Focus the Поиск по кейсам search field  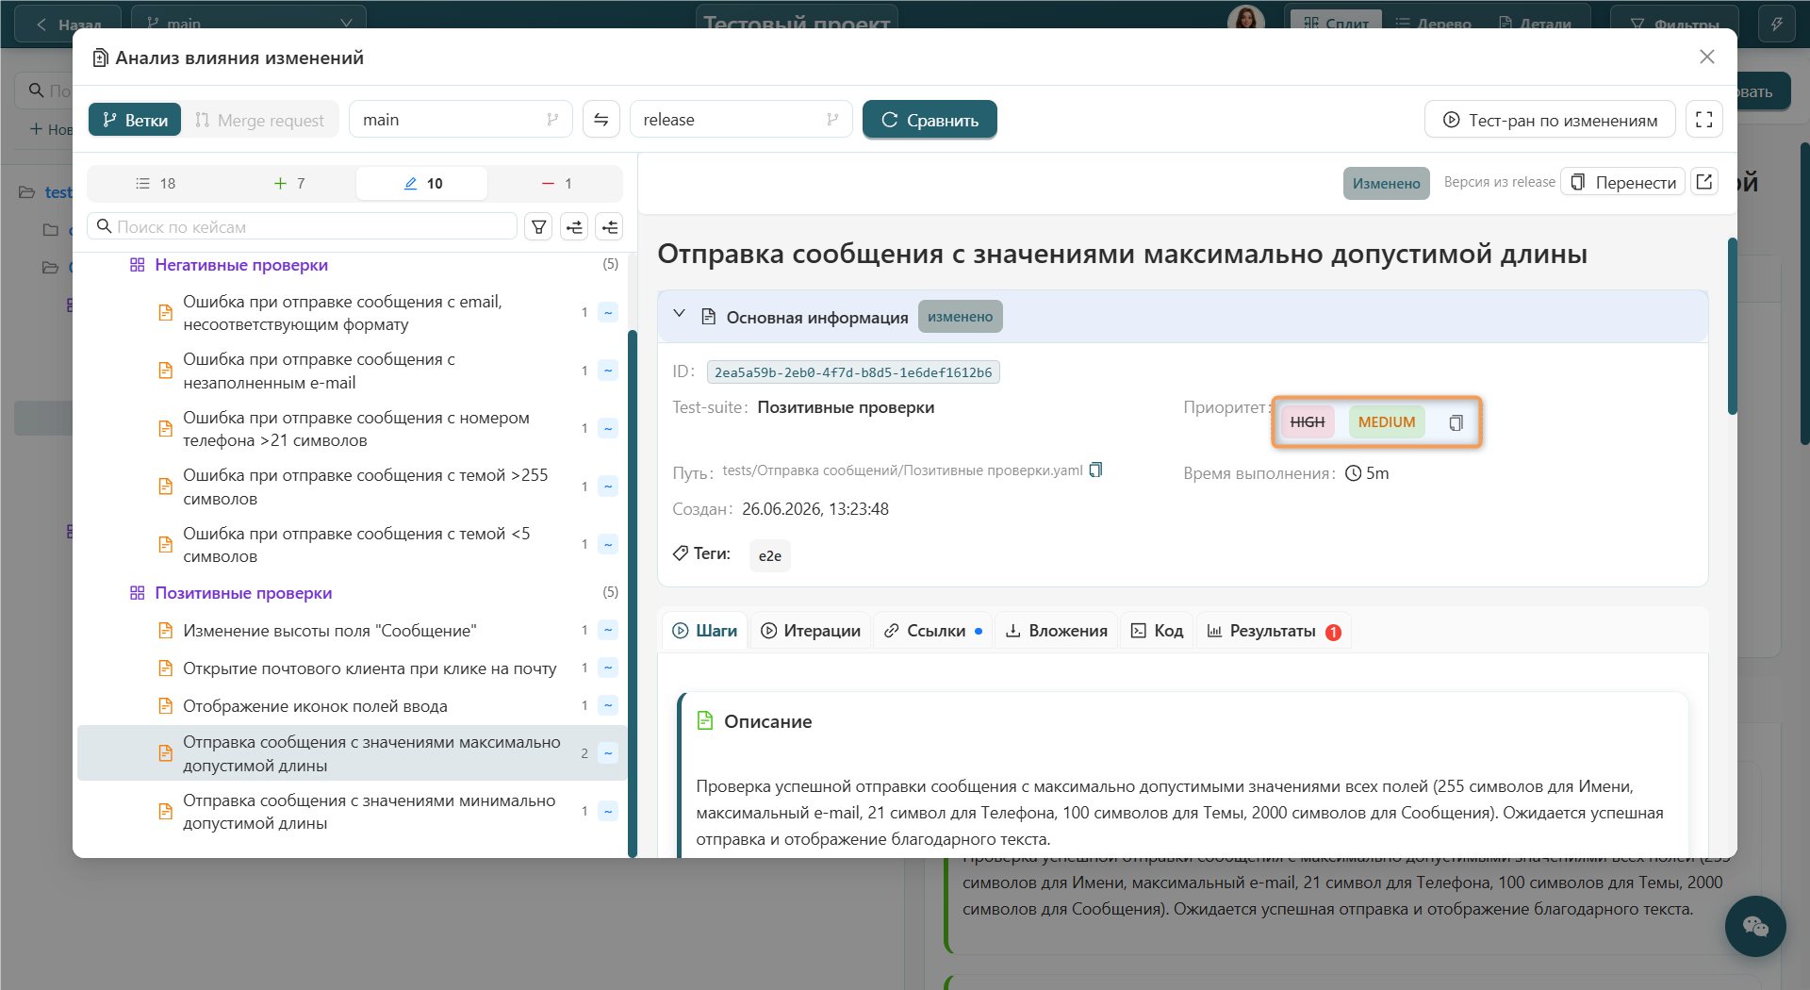[x=303, y=226]
